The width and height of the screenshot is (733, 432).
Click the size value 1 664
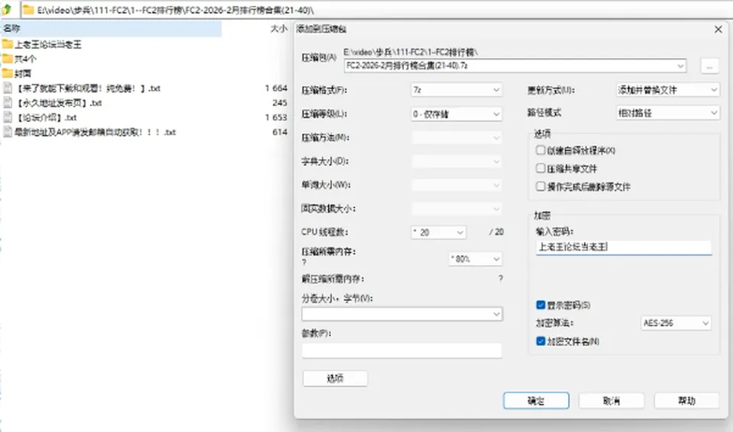tap(276, 88)
